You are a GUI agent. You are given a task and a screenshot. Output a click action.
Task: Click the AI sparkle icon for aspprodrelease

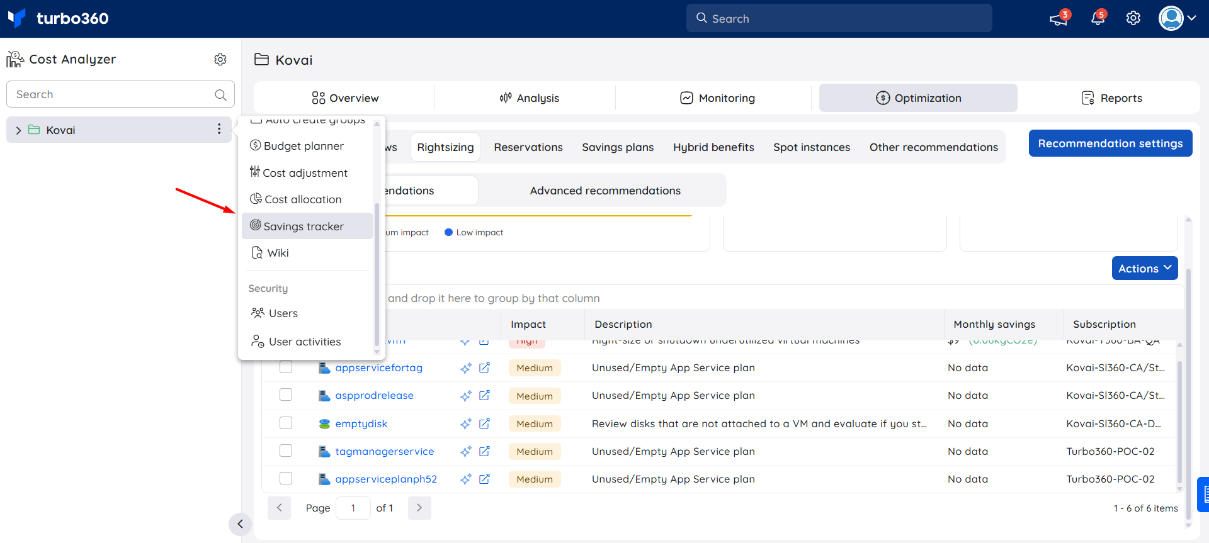(x=465, y=396)
